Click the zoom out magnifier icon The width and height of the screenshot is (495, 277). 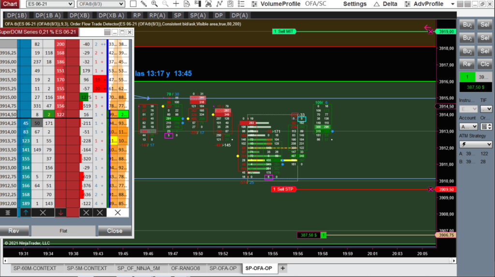coord(165,4)
